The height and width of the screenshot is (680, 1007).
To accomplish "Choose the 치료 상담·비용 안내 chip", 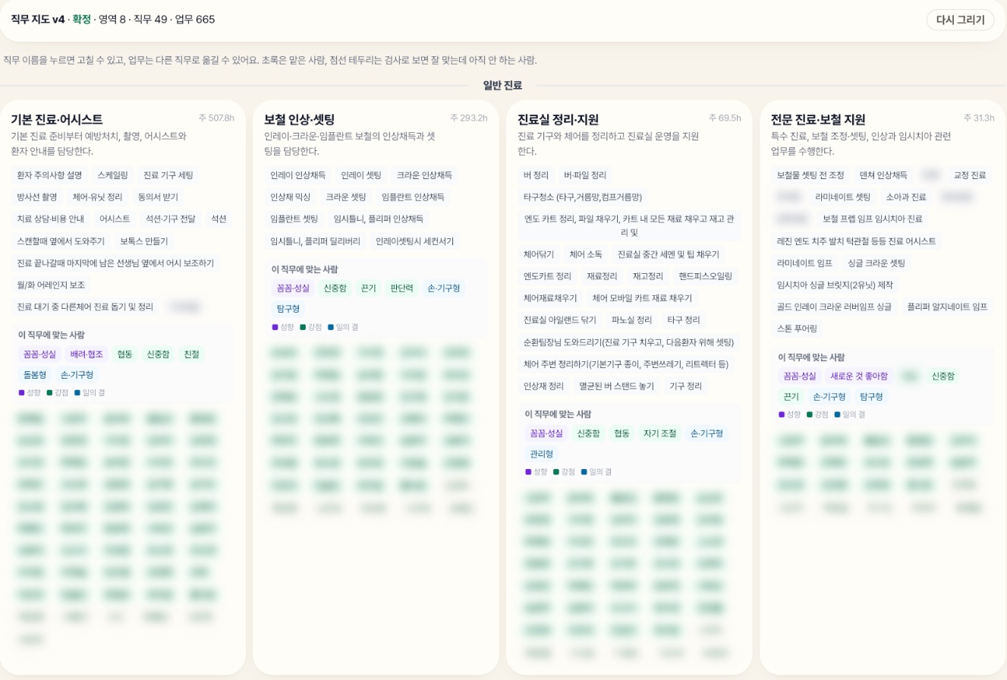I will pyautogui.click(x=51, y=219).
